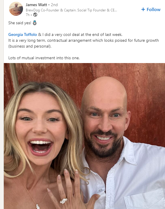Open the Georgia Toffolo mention link
Viewport: 165px width, 209px height.
click(x=23, y=34)
